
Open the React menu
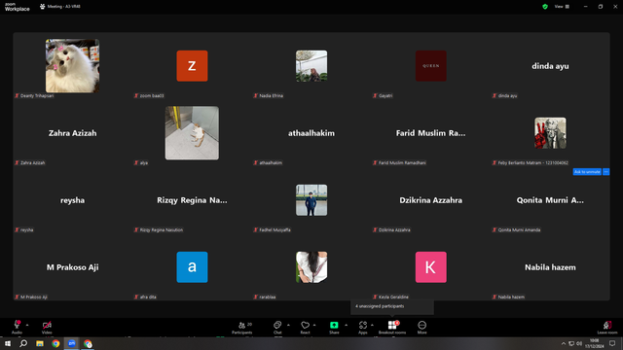coord(305,327)
